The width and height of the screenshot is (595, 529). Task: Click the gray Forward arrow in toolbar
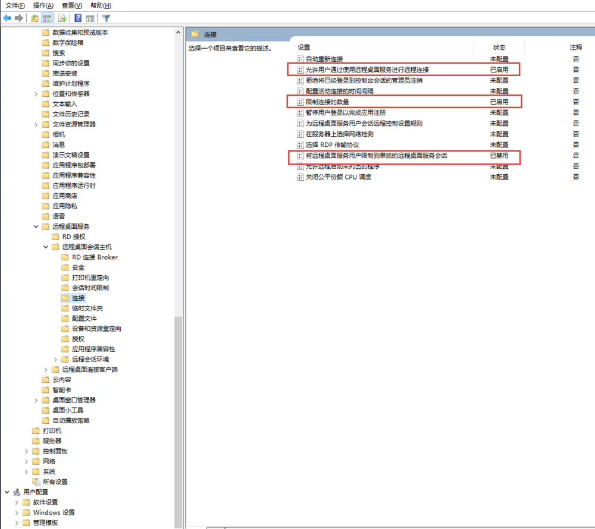[x=19, y=18]
